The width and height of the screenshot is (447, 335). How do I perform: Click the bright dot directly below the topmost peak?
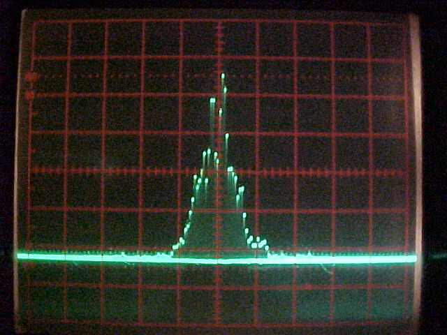225,90
